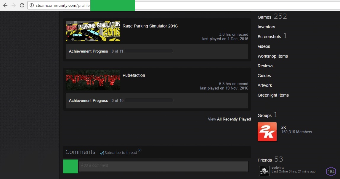Click 'last played on 1 Dec, 2016'
The image size is (340, 179).
pos(225,39)
